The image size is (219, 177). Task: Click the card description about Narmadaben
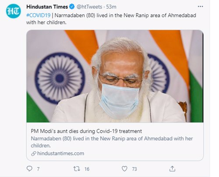click(112, 142)
